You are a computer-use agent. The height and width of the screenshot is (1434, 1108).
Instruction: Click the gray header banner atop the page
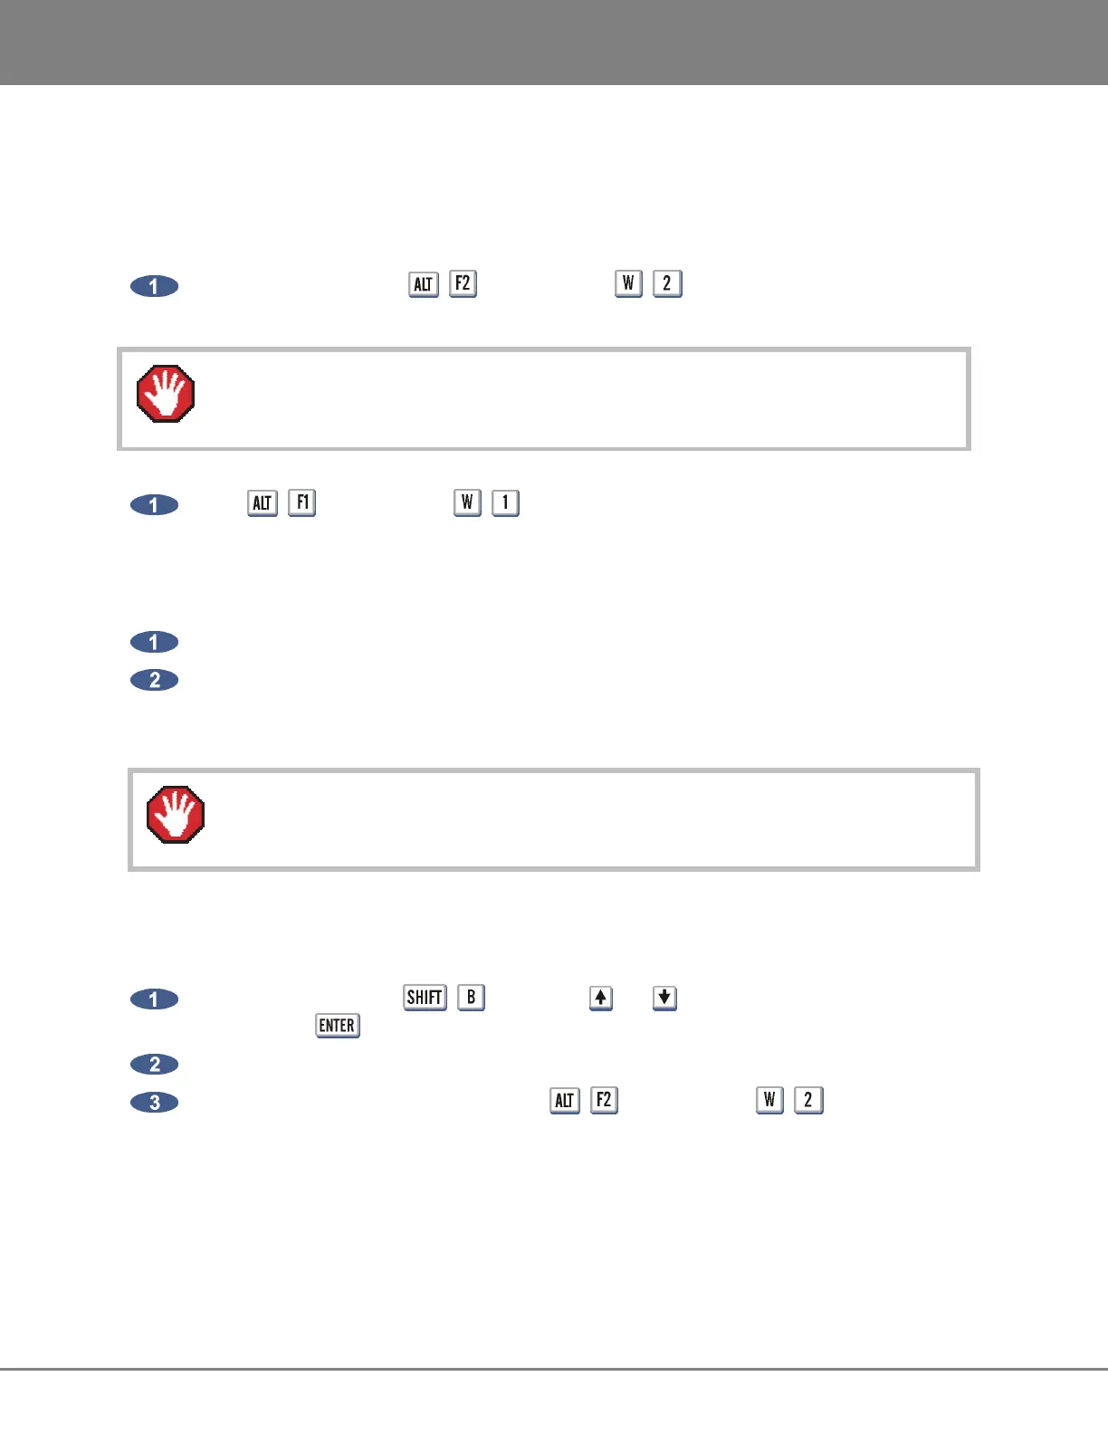pos(554,43)
